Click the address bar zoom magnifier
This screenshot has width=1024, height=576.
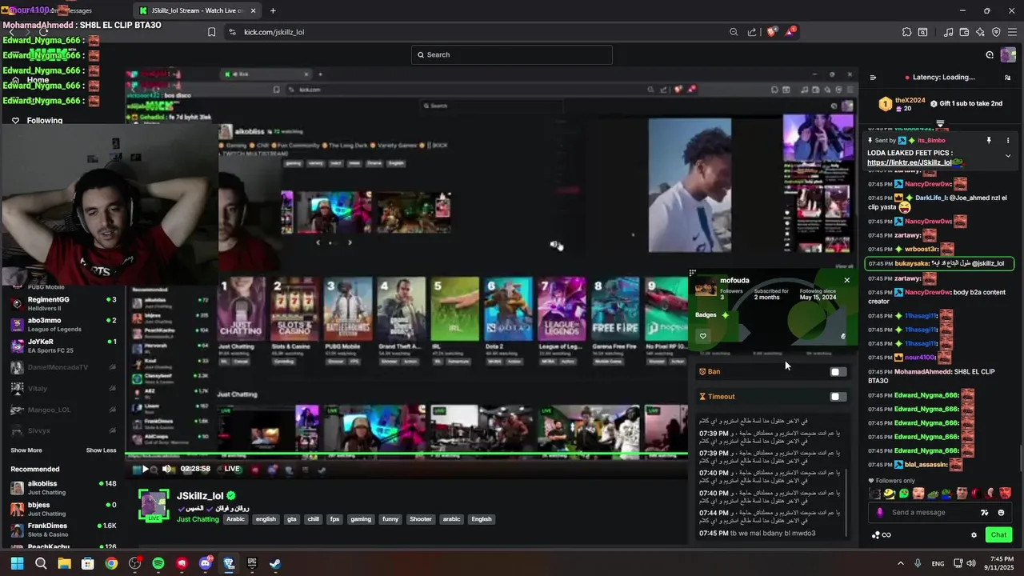pos(734,32)
